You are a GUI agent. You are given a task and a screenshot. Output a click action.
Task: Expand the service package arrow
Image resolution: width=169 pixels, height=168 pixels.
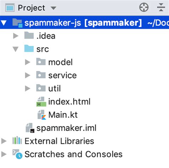pos(27,75)
